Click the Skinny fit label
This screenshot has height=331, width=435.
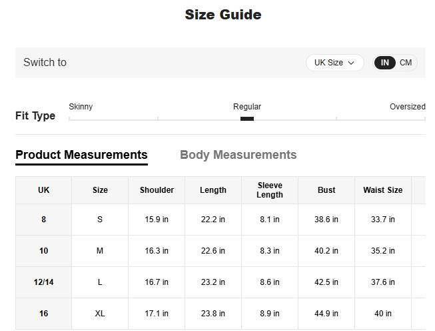81,107
